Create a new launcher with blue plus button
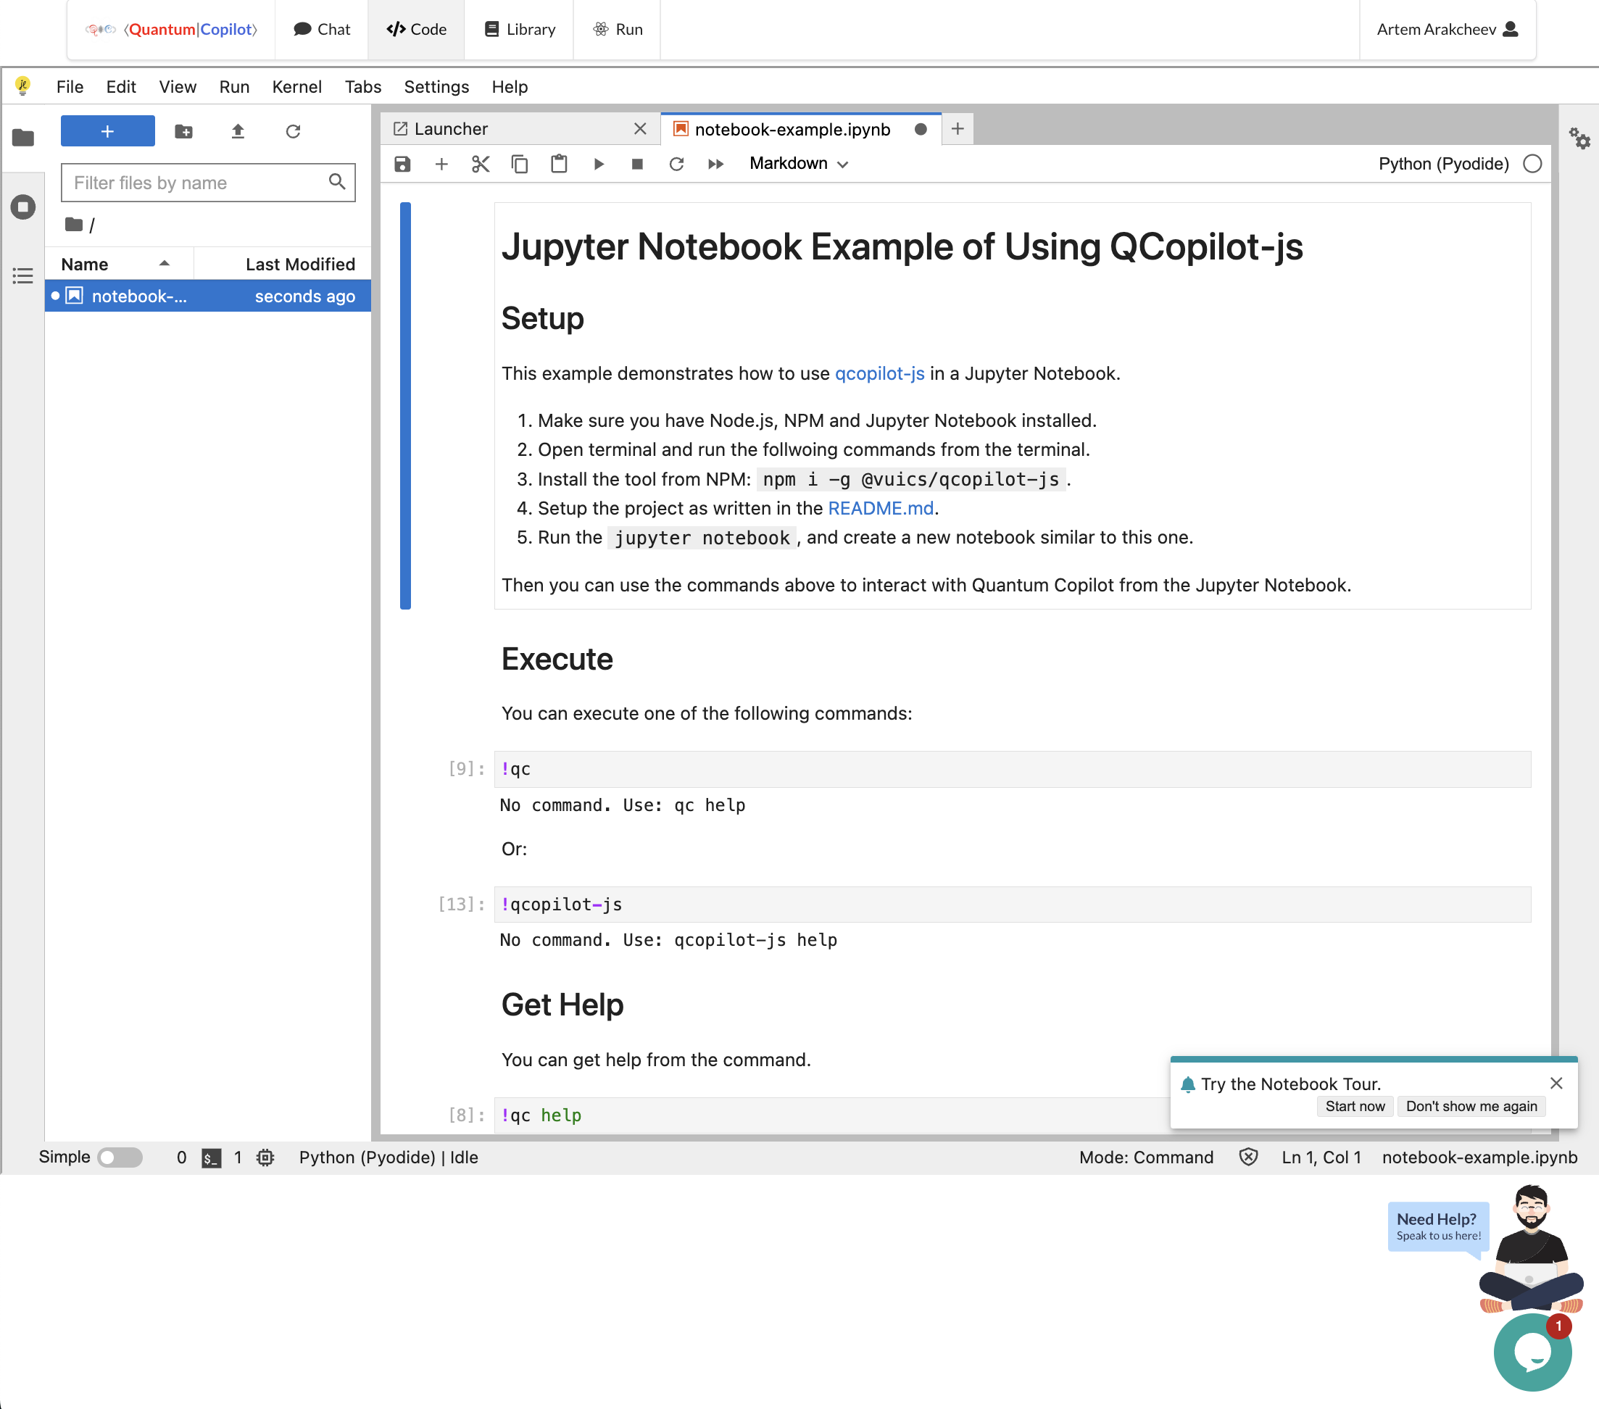1599x1409 pixels. (x=108, y=130)
